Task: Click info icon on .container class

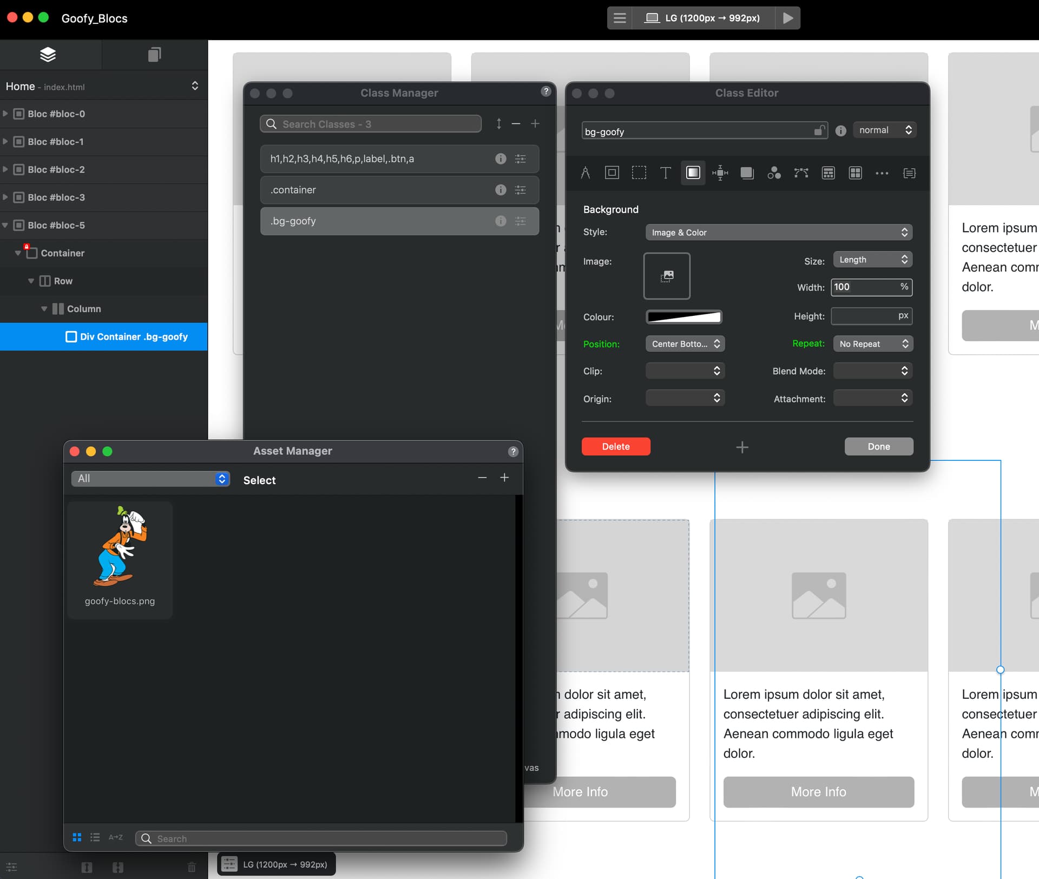Action: tap(501, 190)
